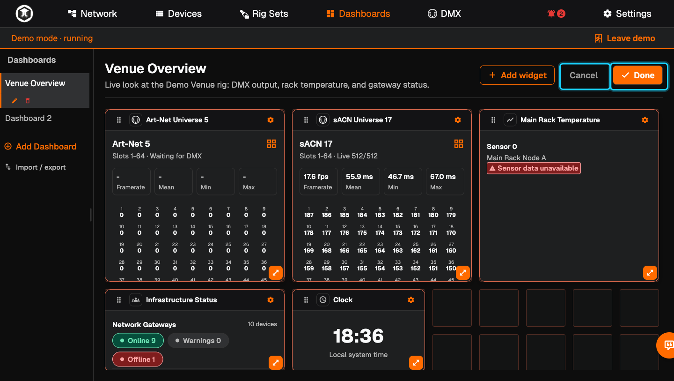This screenshot has height=381, width=674.
Task: Click sACN slot 1 value 187
Action: (x=309, y=215)
